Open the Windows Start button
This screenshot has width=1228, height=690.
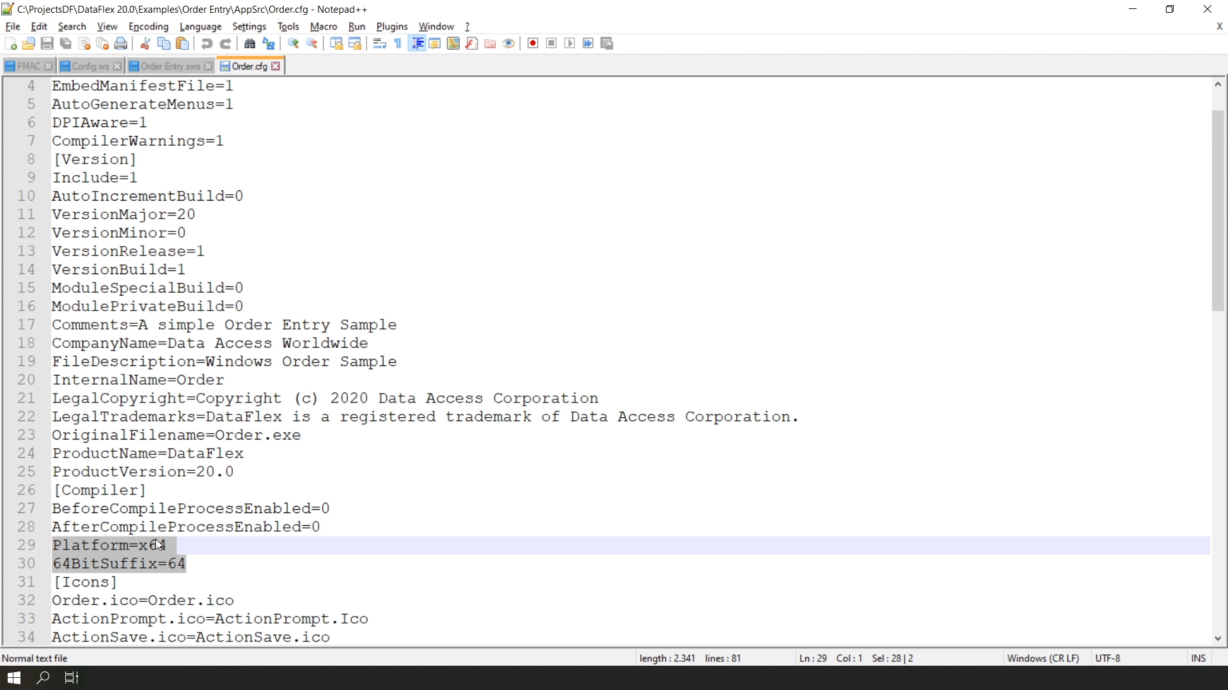coord(14,678)
